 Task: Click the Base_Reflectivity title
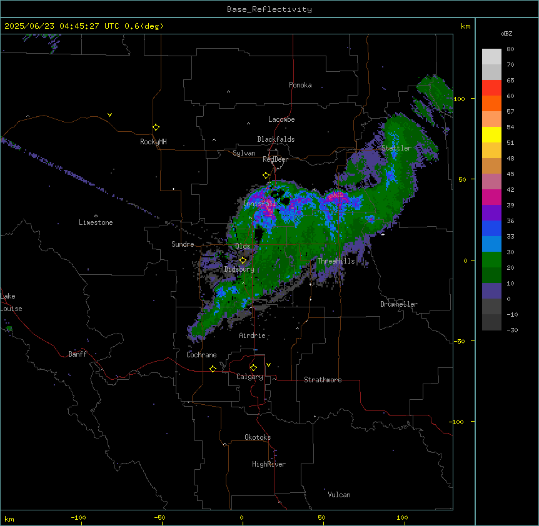coord(269,9)
